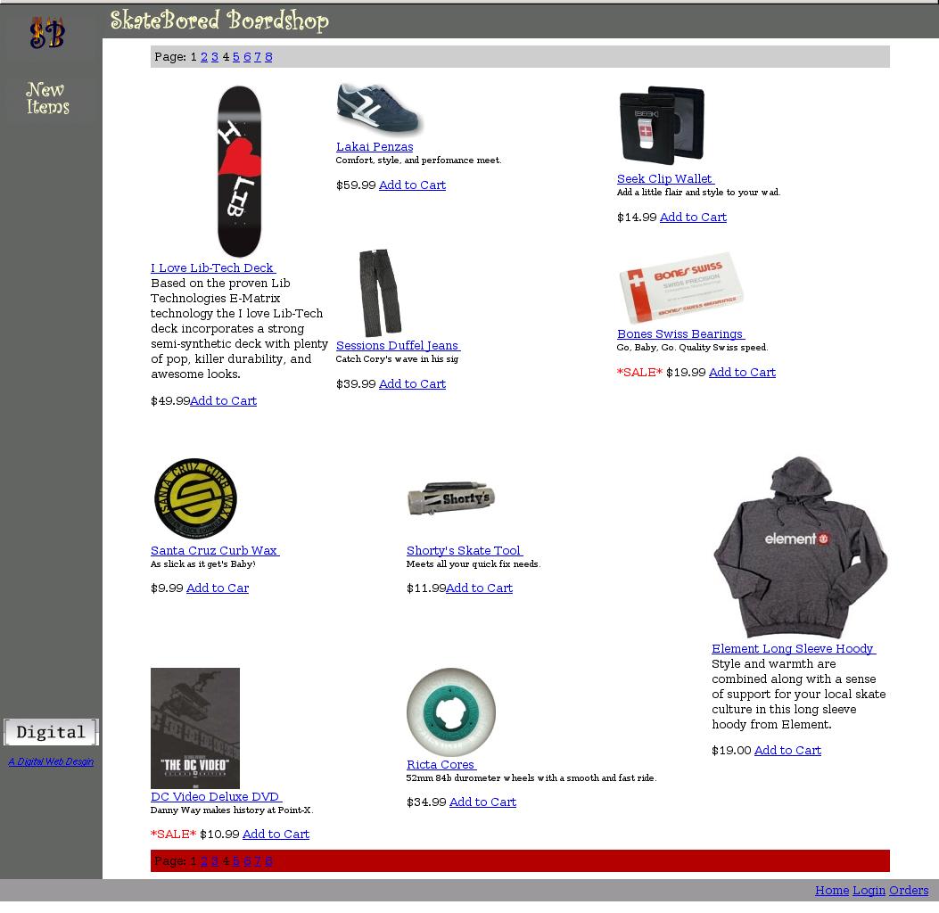Open the Element Long Sleeve Hoody link
Viewport: 939px width, 913px height.
[794, 648]
